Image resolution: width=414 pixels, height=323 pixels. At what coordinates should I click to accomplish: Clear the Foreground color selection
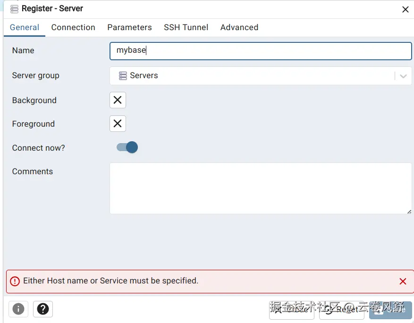point(118,123)
